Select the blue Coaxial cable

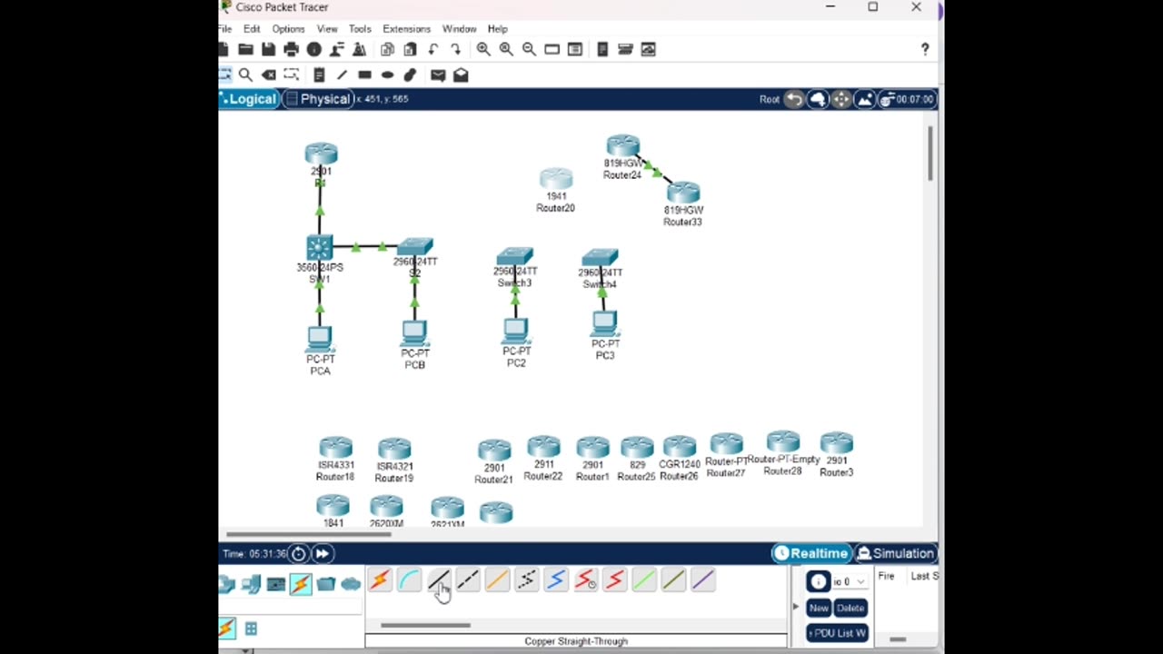point(556,580)
